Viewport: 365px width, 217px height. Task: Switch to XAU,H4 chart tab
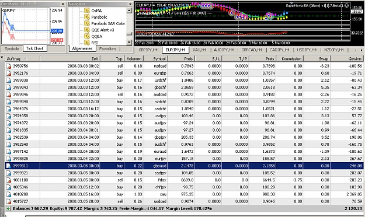pyautogui.click(x=200, y=50)
